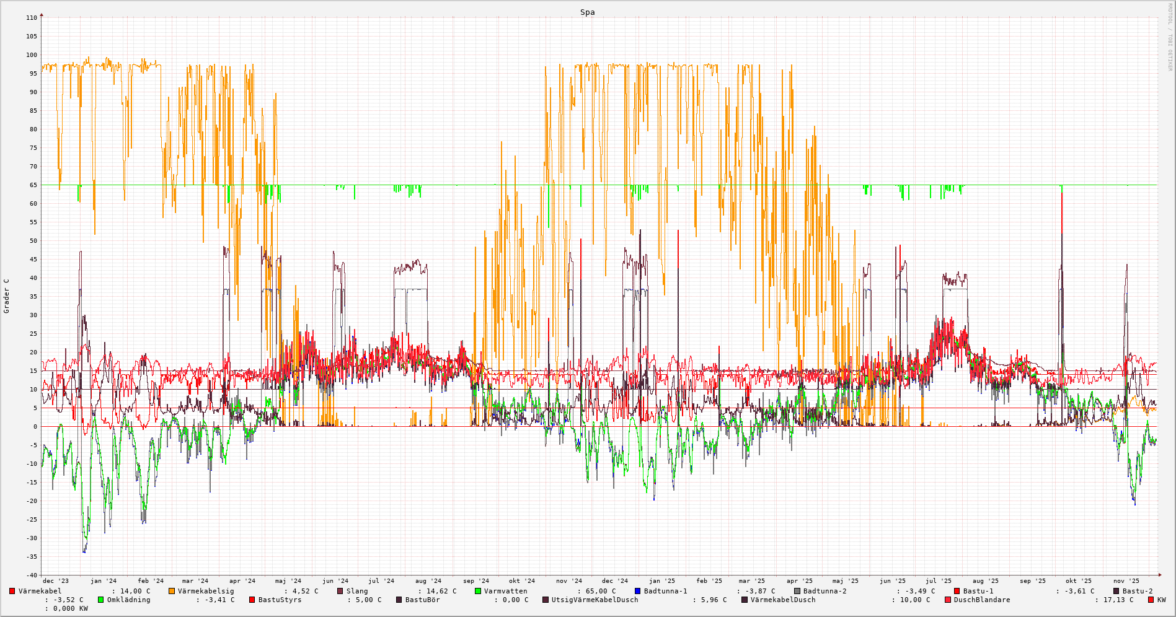Click the 100 value on the Y axis

point(31,55)
